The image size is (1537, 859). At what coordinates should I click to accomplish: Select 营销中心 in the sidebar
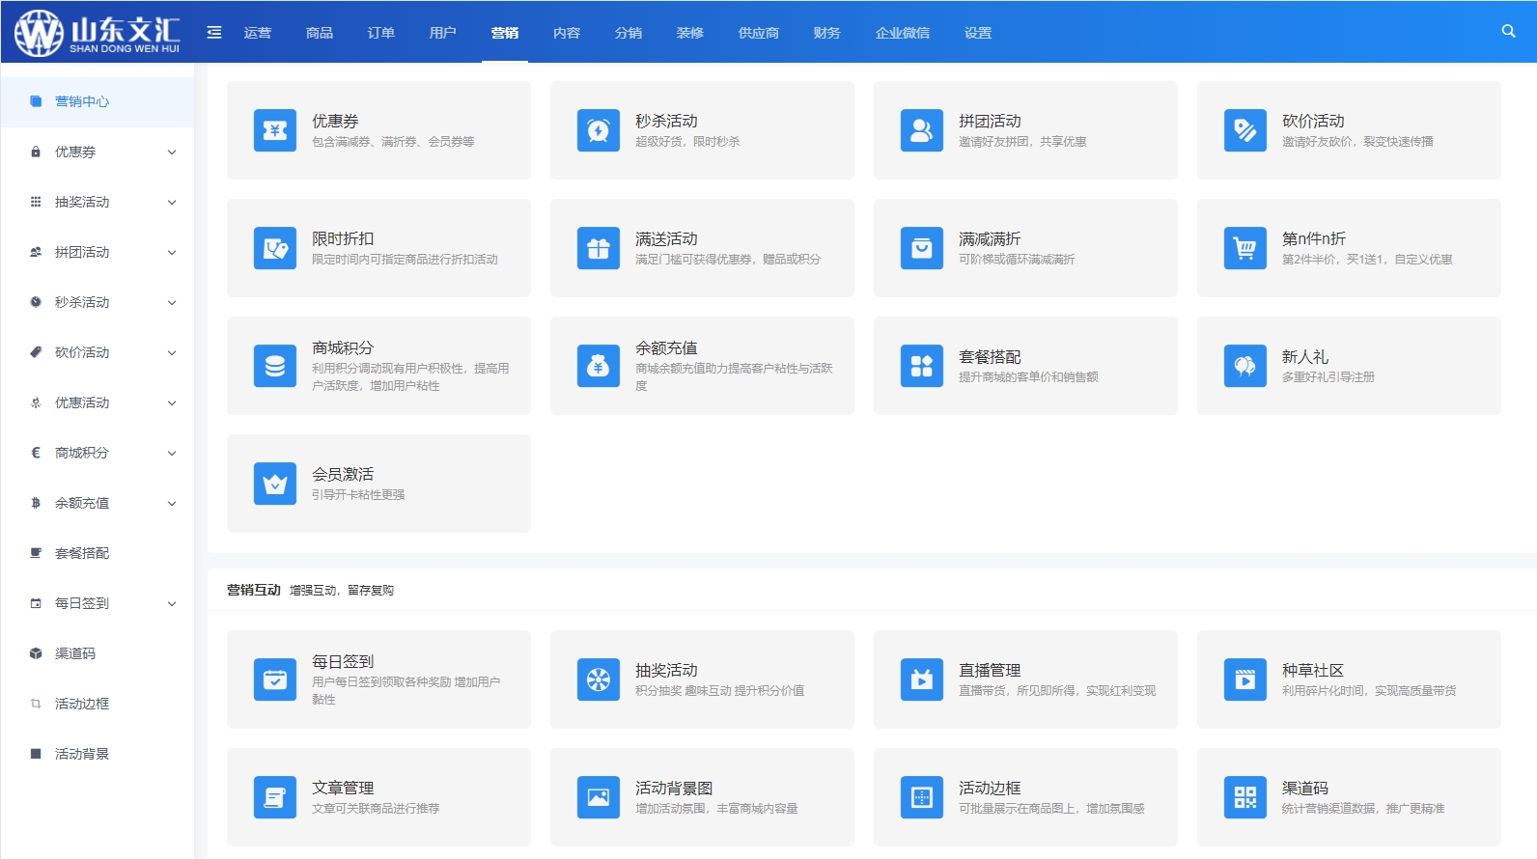98,101
